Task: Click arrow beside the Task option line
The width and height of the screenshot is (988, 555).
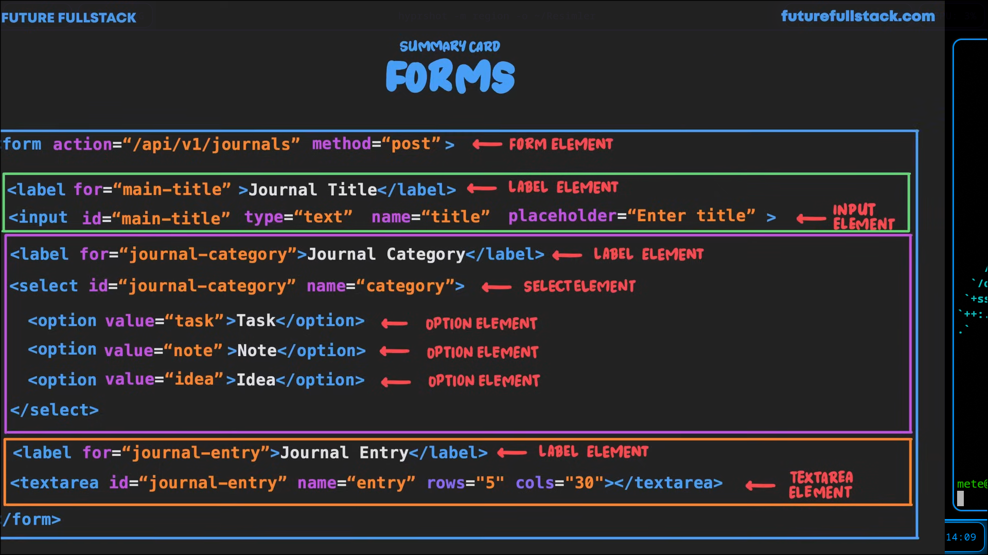Action: 395,324
